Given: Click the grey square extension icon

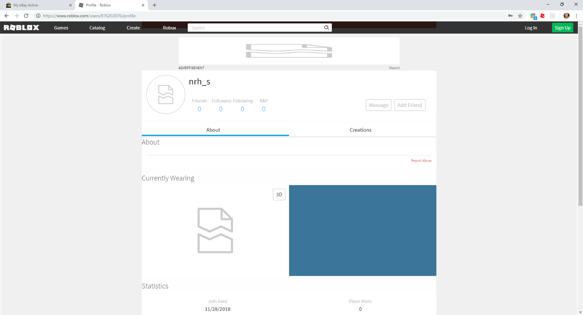Looking at the screenshot, I should coord(552,16).
